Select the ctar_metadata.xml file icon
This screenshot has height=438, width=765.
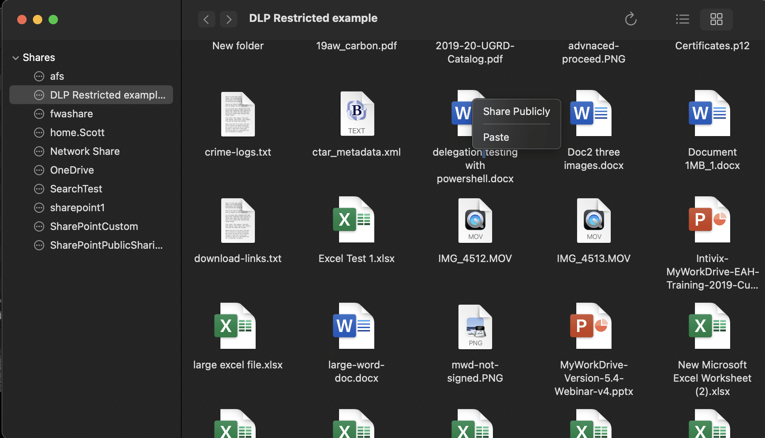click(x=356, y=114)
